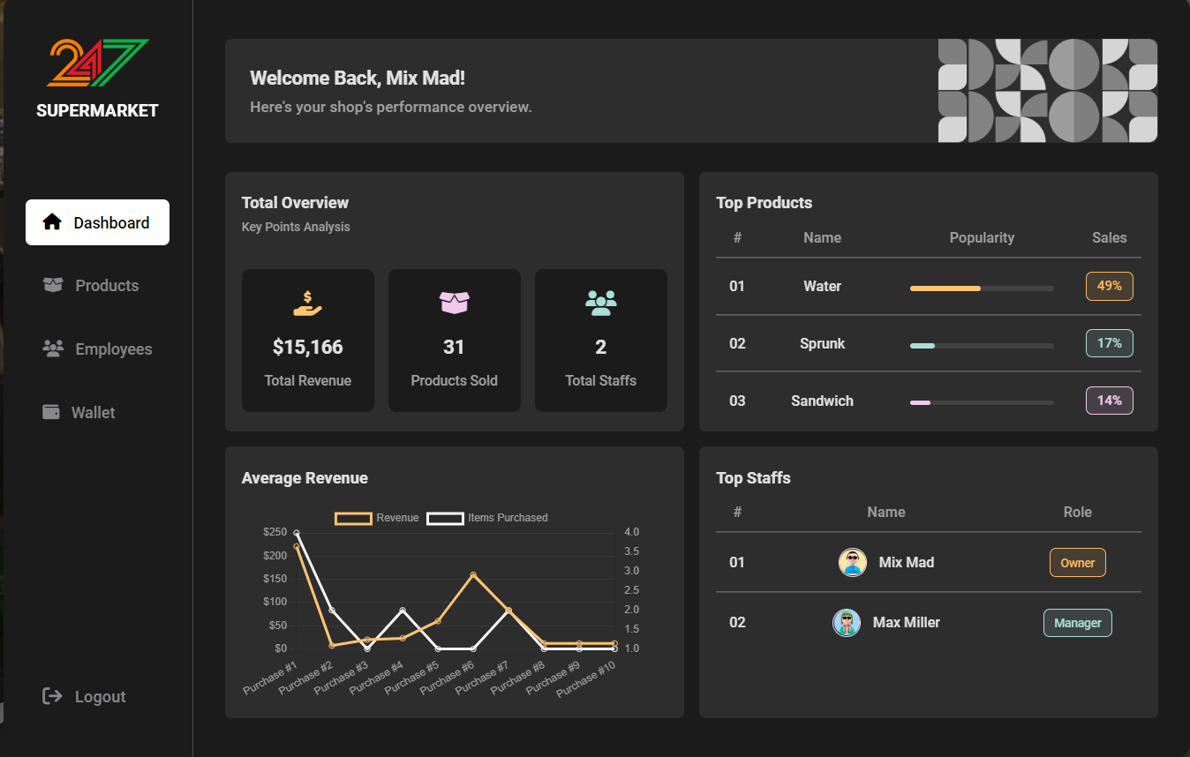Click the home icon beside Dashboard
The width and height of the screenshot is (1190, 757).
point(52,222)
